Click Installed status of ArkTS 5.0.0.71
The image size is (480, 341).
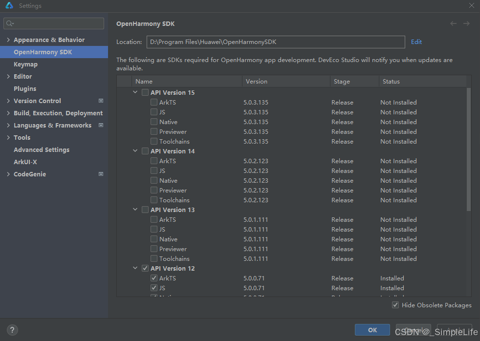click(392, 278)
